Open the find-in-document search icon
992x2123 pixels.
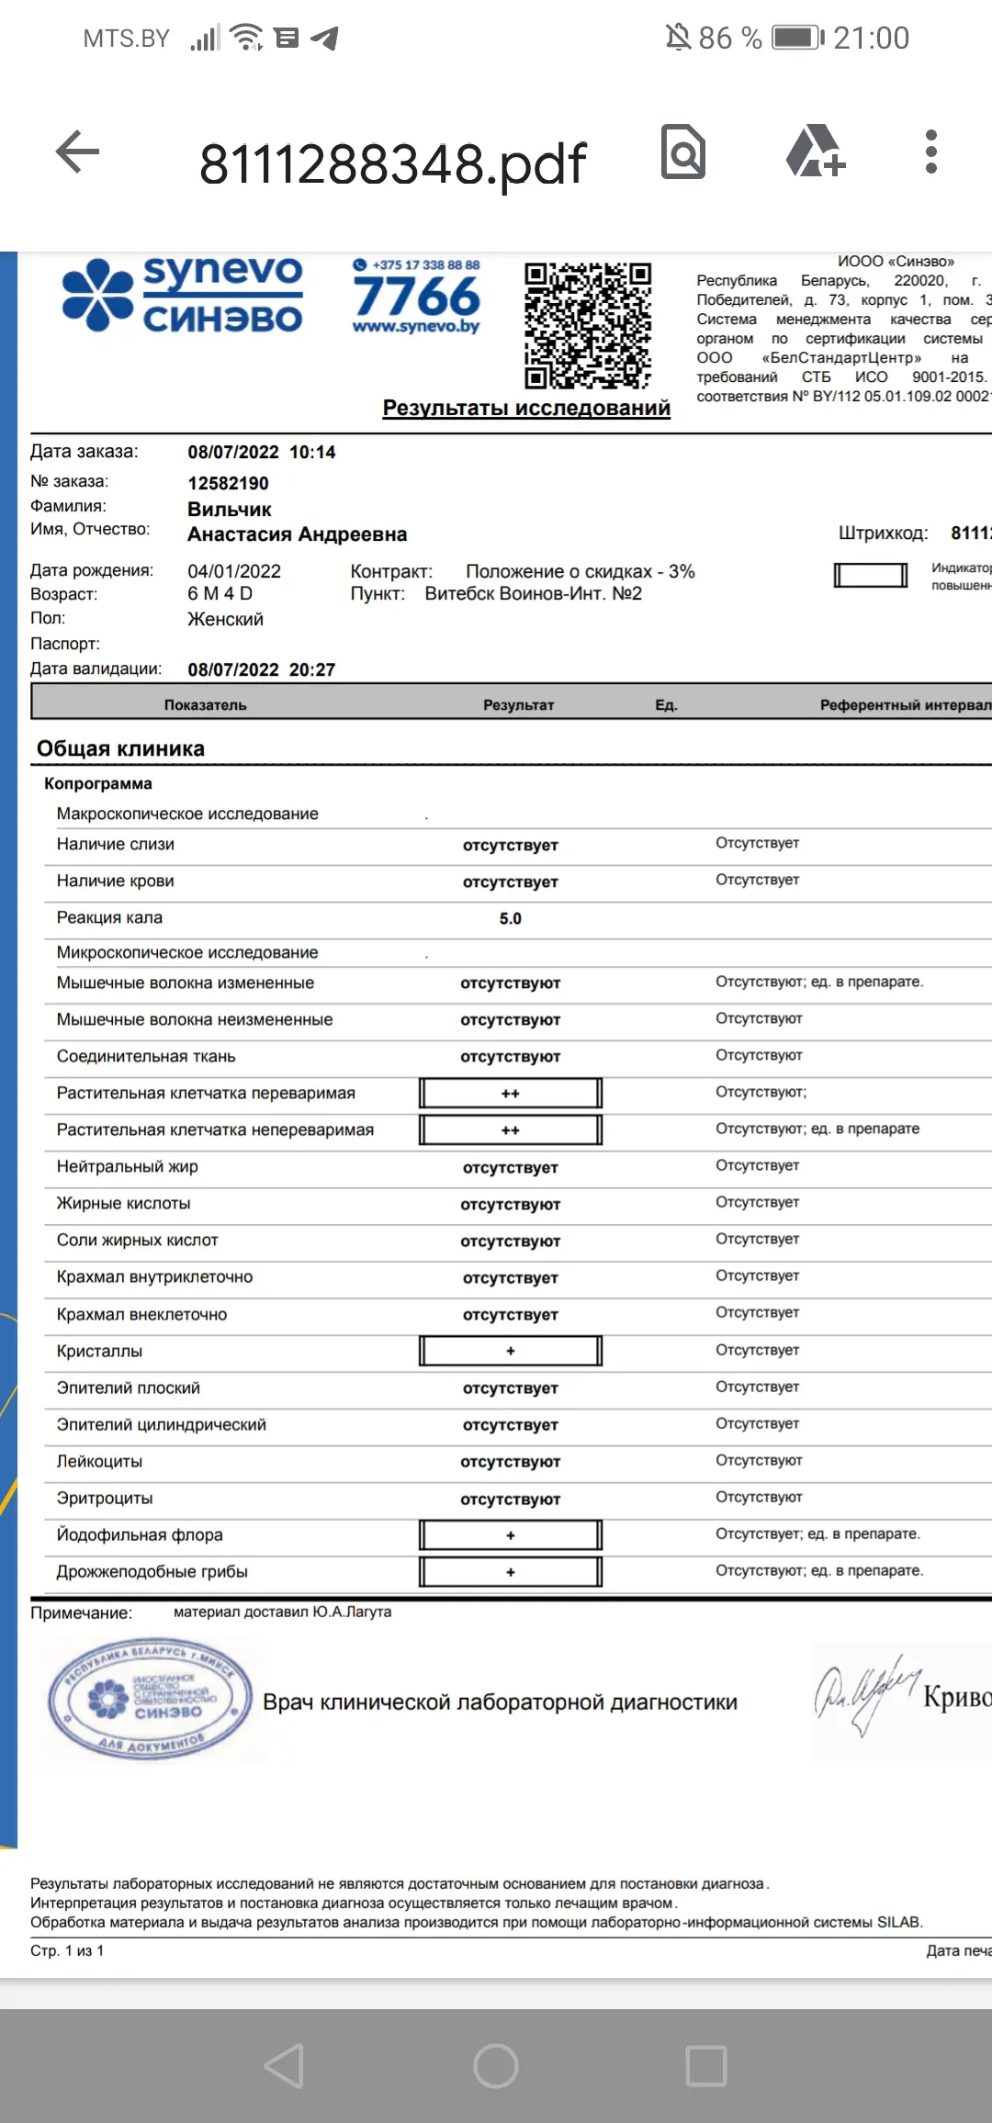[683, 152]
